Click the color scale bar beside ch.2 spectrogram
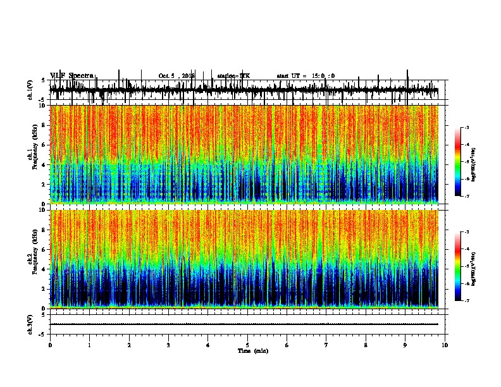This screenshot has height=387, width=501. (458, 266)
